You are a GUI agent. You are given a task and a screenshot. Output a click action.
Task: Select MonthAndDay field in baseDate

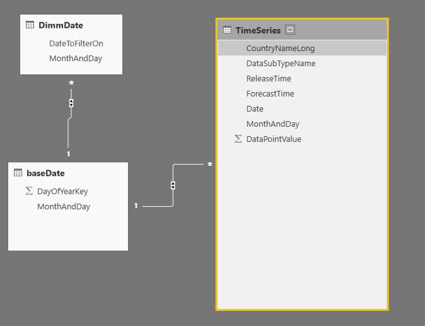[x=64, y=206]
